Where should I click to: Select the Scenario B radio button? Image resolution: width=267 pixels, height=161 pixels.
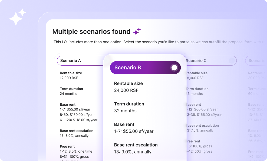click(174, 68)
